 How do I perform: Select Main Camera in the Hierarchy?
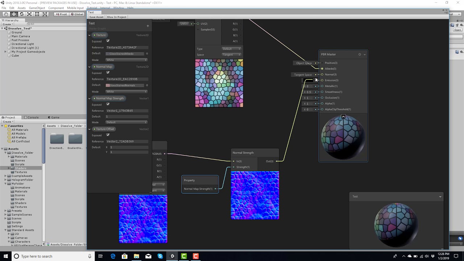click(21, 36)
